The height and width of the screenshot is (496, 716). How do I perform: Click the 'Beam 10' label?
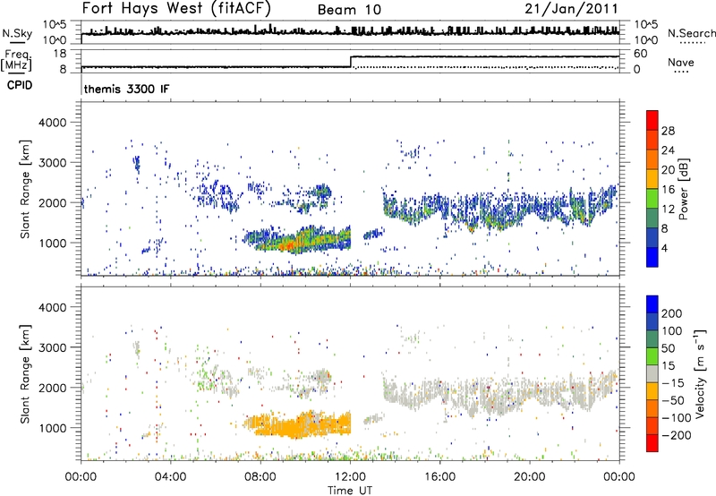(x=349, y=10)
